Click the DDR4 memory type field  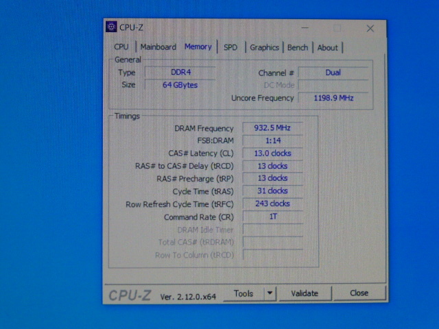point(180,72)
